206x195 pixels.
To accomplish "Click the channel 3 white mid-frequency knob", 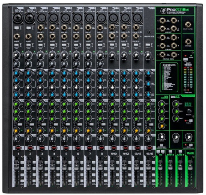I will pyautogui.click(x=40, y=87).
